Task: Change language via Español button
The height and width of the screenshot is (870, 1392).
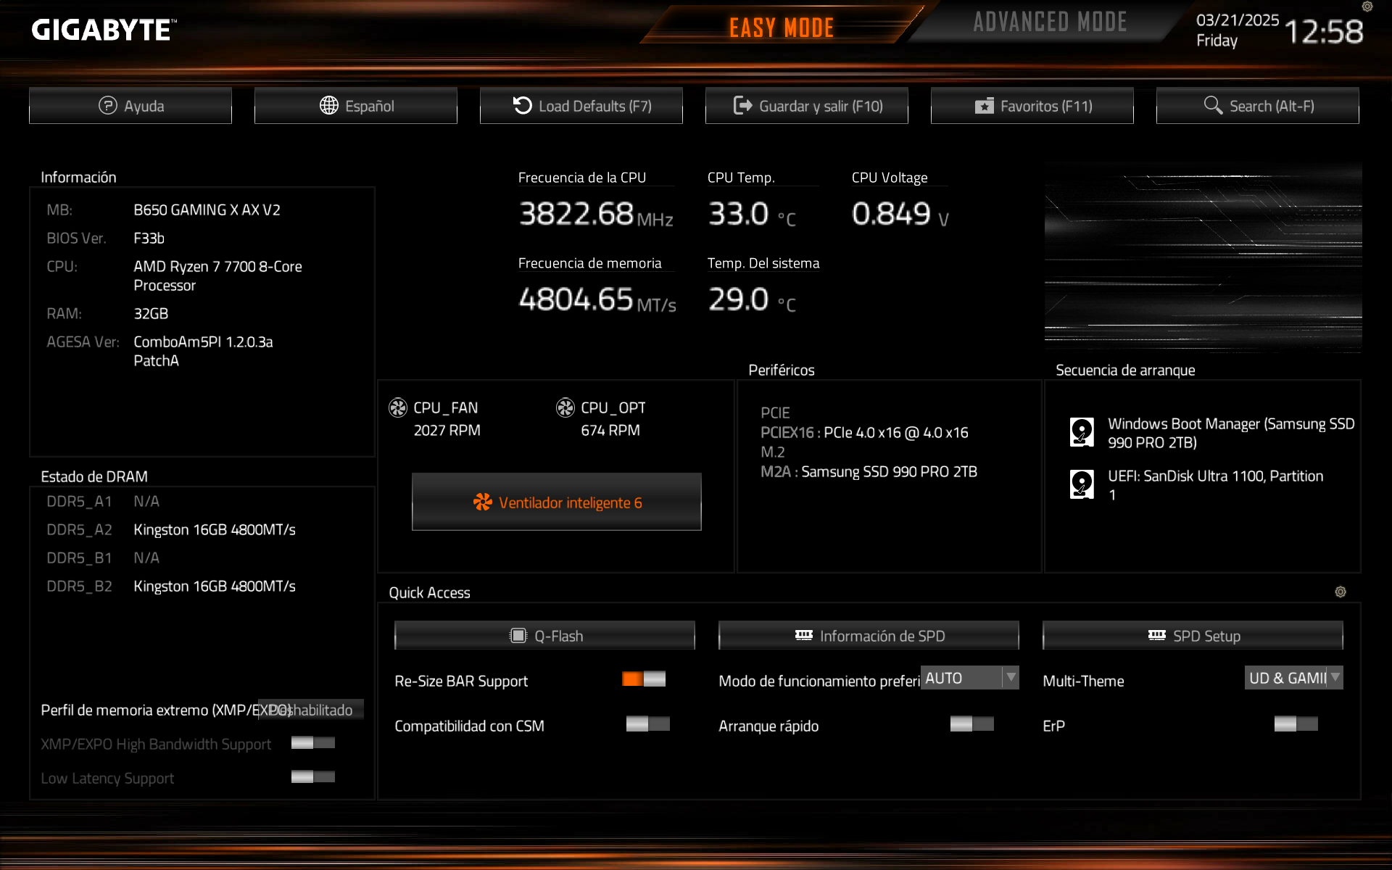Action: [x=356, y=106]
